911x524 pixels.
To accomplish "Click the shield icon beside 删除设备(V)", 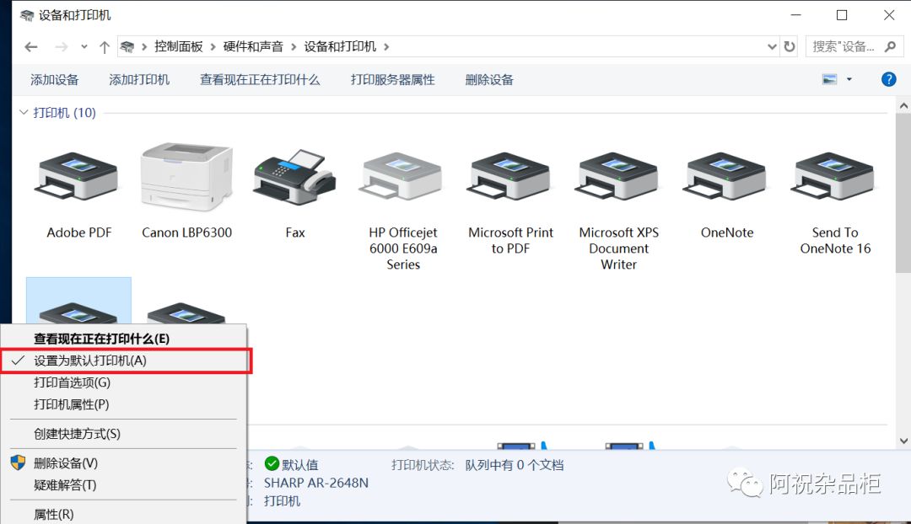I will 18,463.
